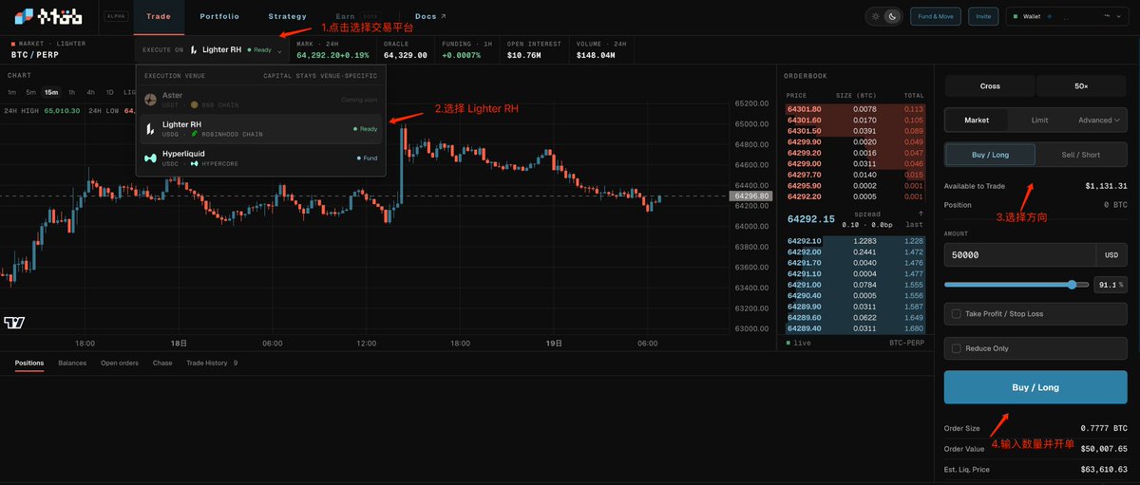
Task: Switch to the Chase tab
Action: tap(162, 363)
